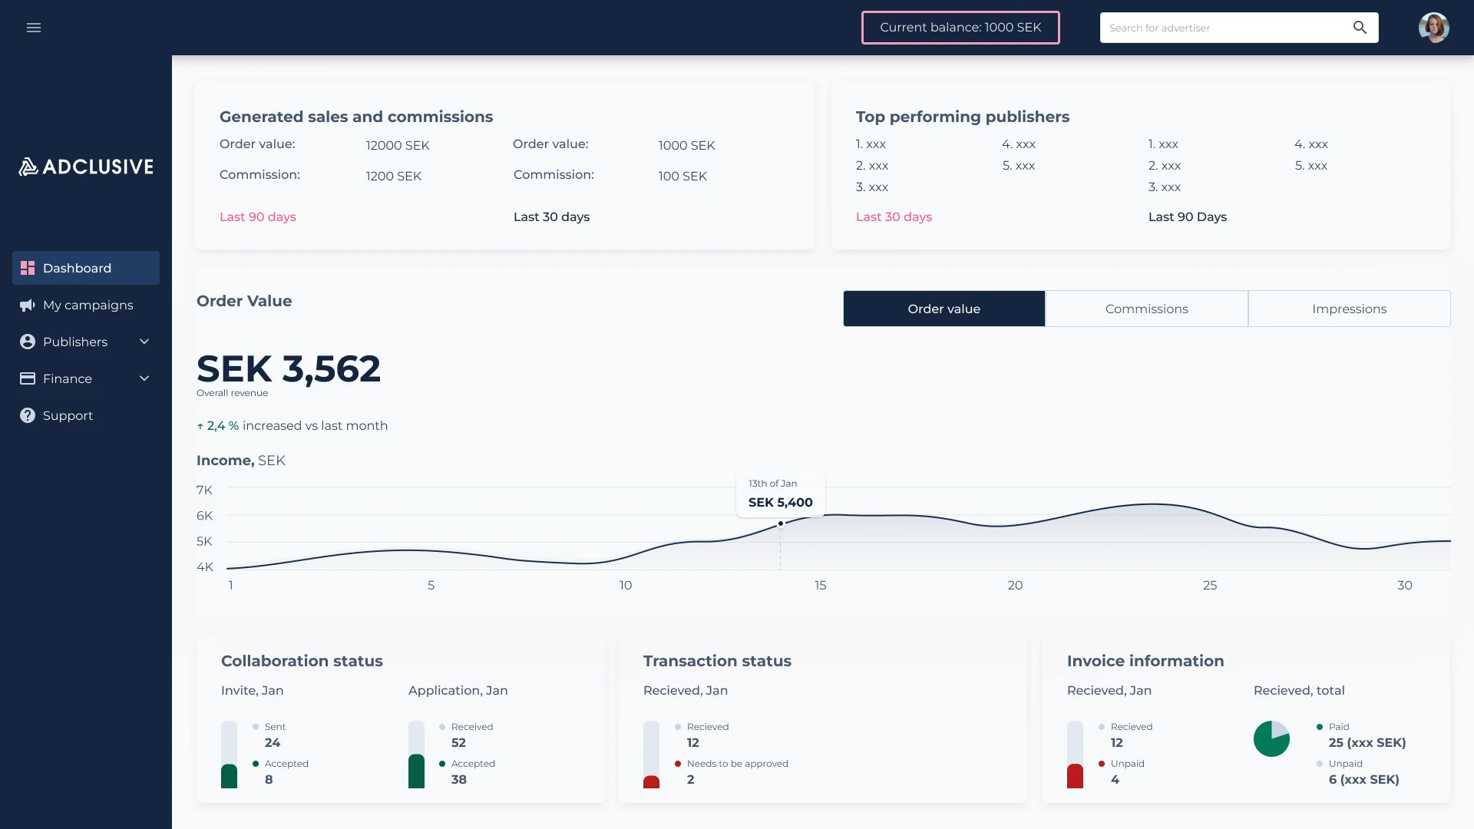Click the Collaboration status heading
Viewport: 1474px width, 829px height.
click(302, 661)
